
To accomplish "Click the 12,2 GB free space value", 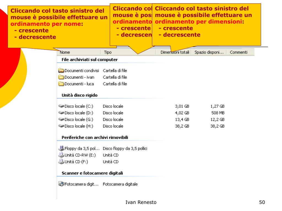I will (x=218, y=120).
